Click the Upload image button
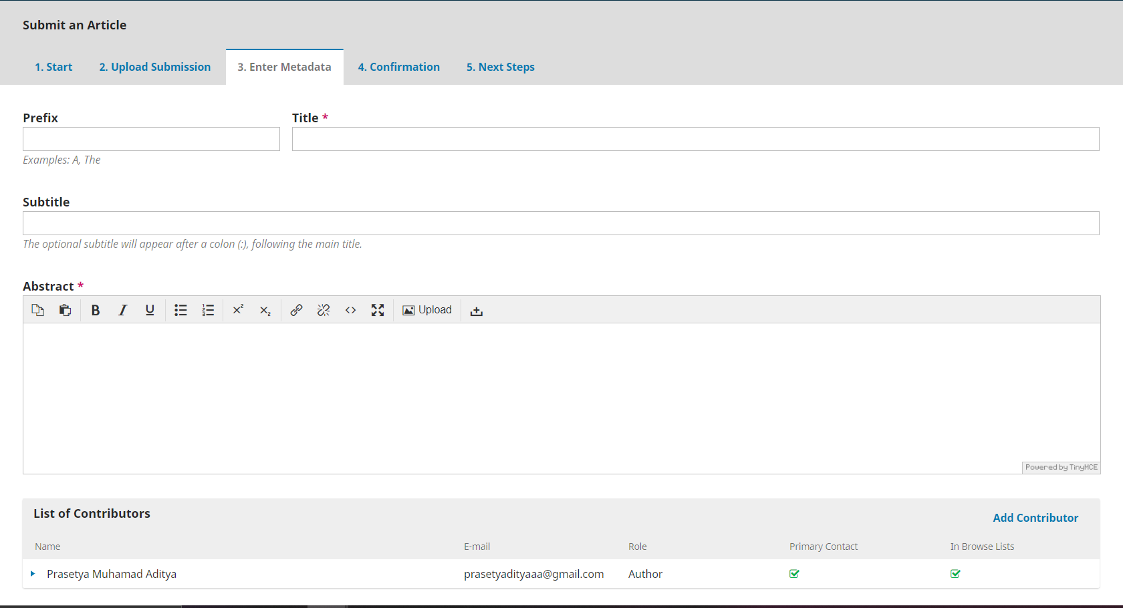This screenshot has height=608, width=1123. coord(427,310)
